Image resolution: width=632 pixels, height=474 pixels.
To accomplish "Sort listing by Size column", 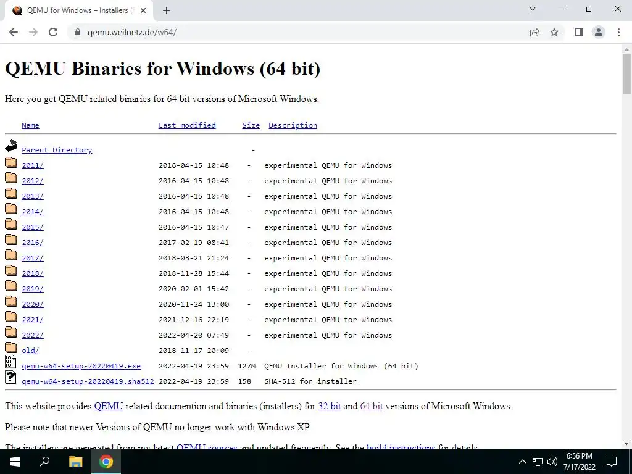I will pyautogui.click(x=251, y=125).
